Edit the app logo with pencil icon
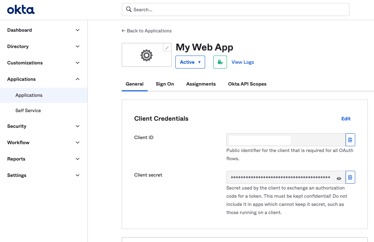374x242 pixels. coord(167,47)
